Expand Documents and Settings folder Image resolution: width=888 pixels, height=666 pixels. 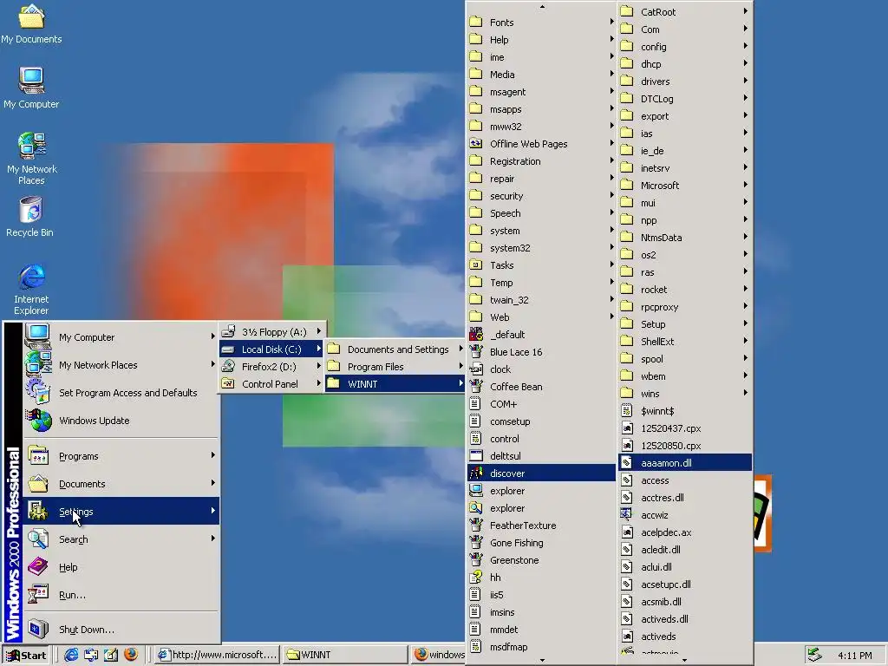pyautogui.click(x=395, y=349)
